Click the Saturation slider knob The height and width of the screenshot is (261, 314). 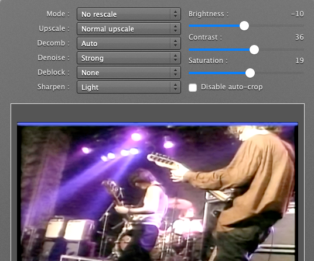(x=250, y=73)
